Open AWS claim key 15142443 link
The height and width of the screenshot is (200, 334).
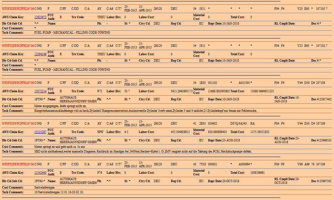tap(40, 173)
